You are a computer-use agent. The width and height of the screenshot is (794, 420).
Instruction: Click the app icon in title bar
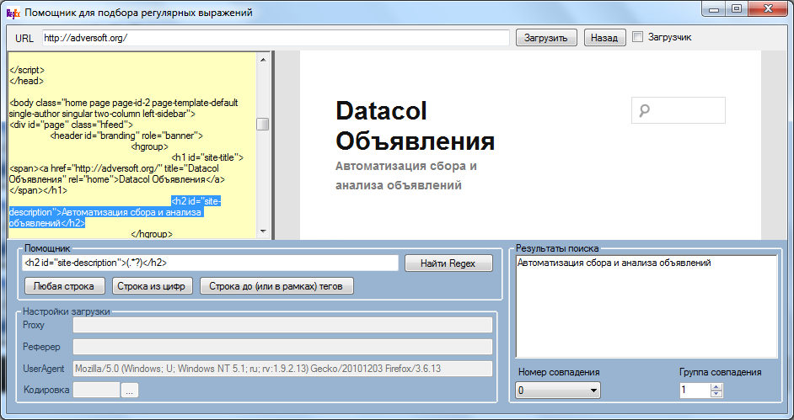point(12,13)
